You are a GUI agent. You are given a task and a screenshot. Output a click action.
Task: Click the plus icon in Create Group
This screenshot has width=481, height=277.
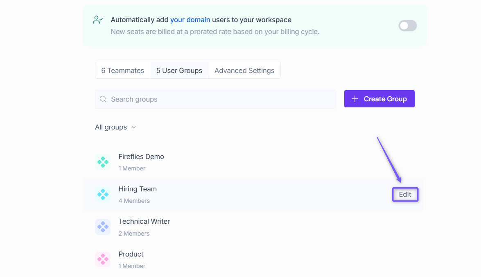coord(355,99)
